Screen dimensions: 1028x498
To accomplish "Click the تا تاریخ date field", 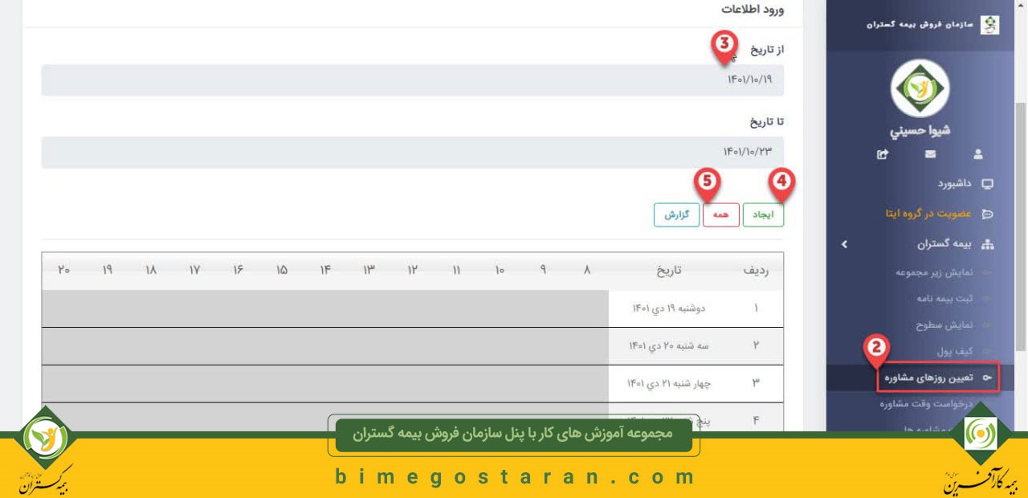I will pyautogui.click(x=413, y=152).
